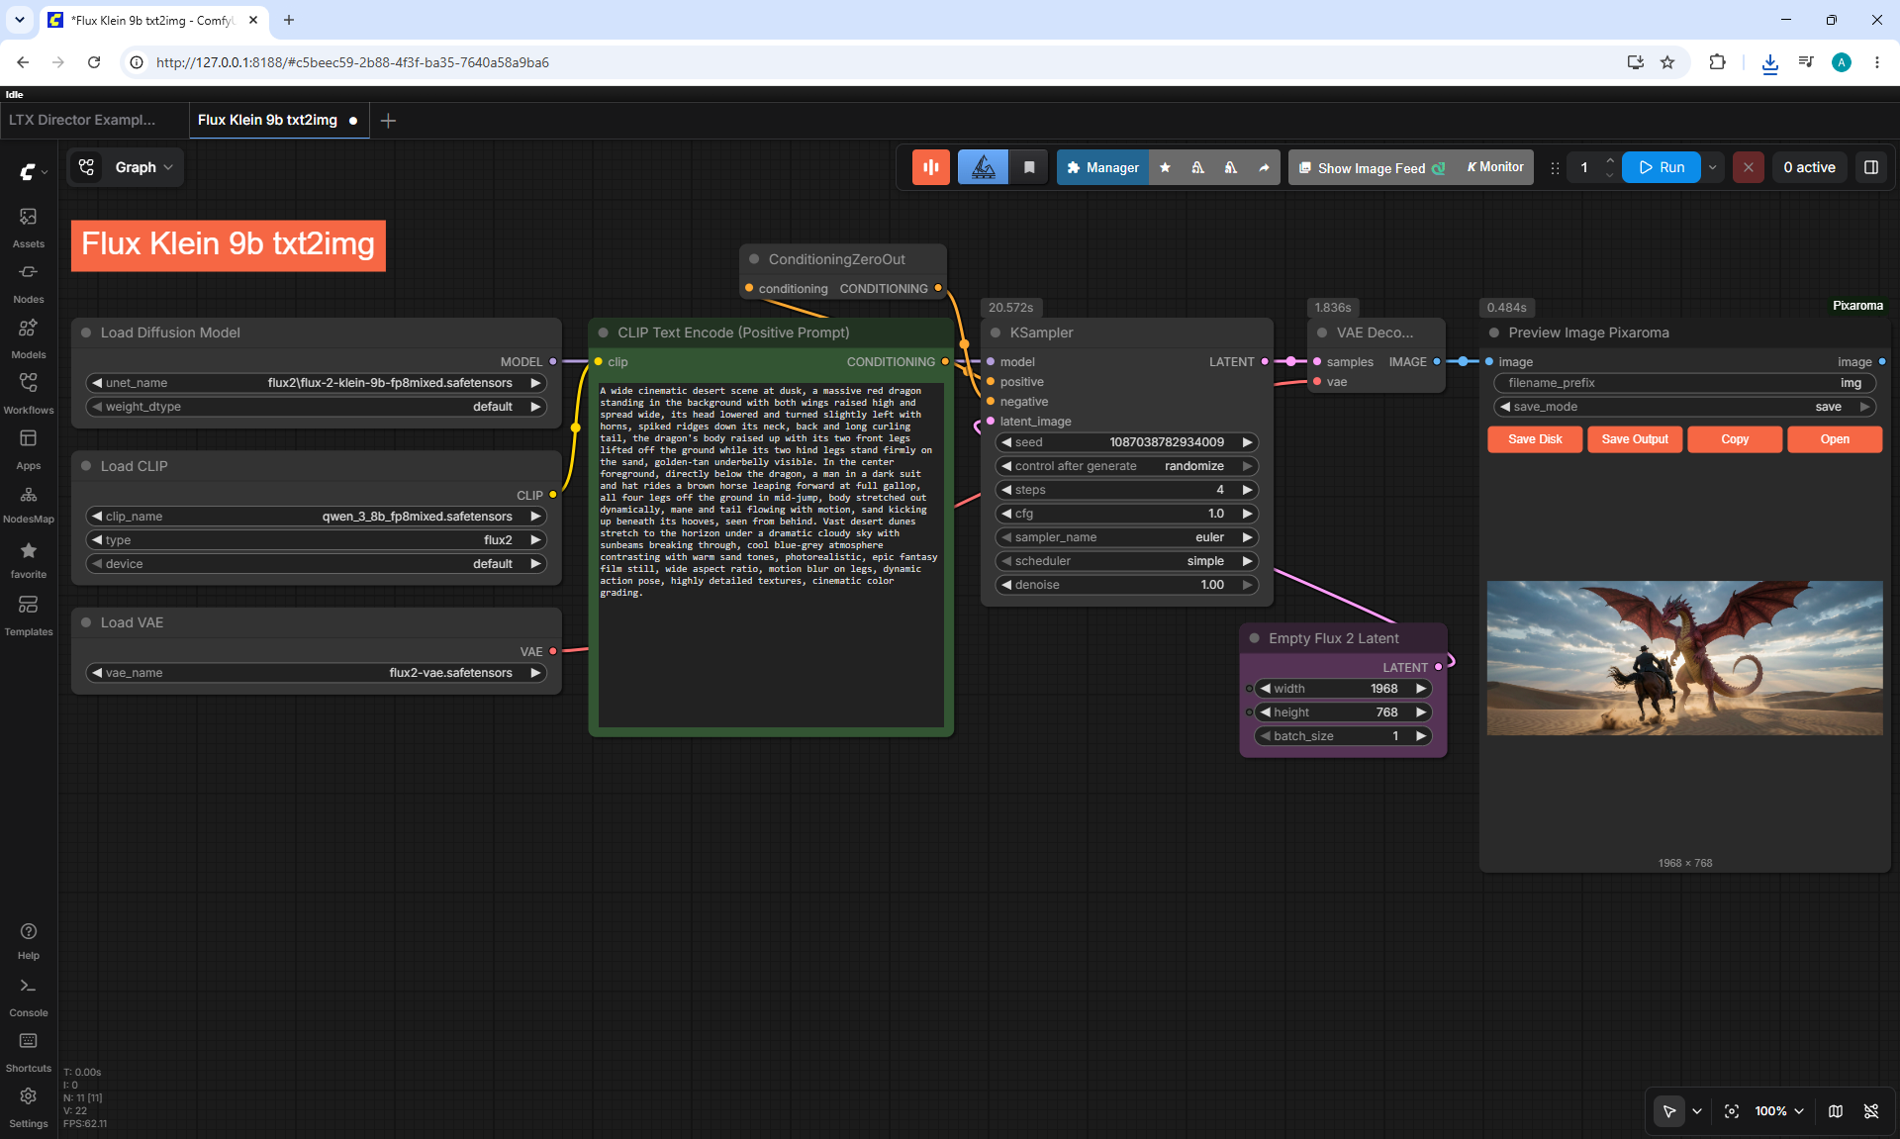1900x1139 pixels.
Task: Click the Save Output button
Action: (1635, 439)
